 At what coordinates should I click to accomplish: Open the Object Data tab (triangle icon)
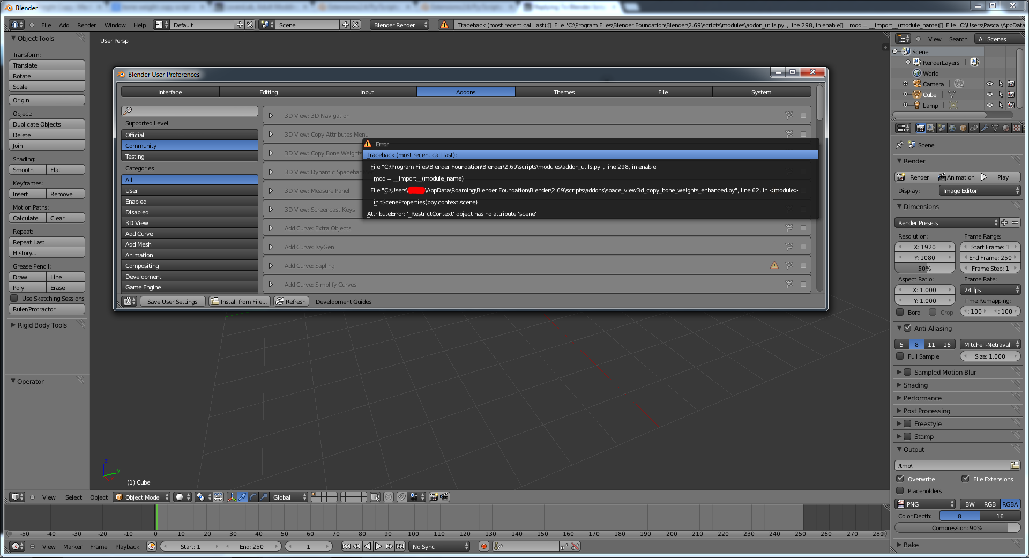tap(995, 128)
